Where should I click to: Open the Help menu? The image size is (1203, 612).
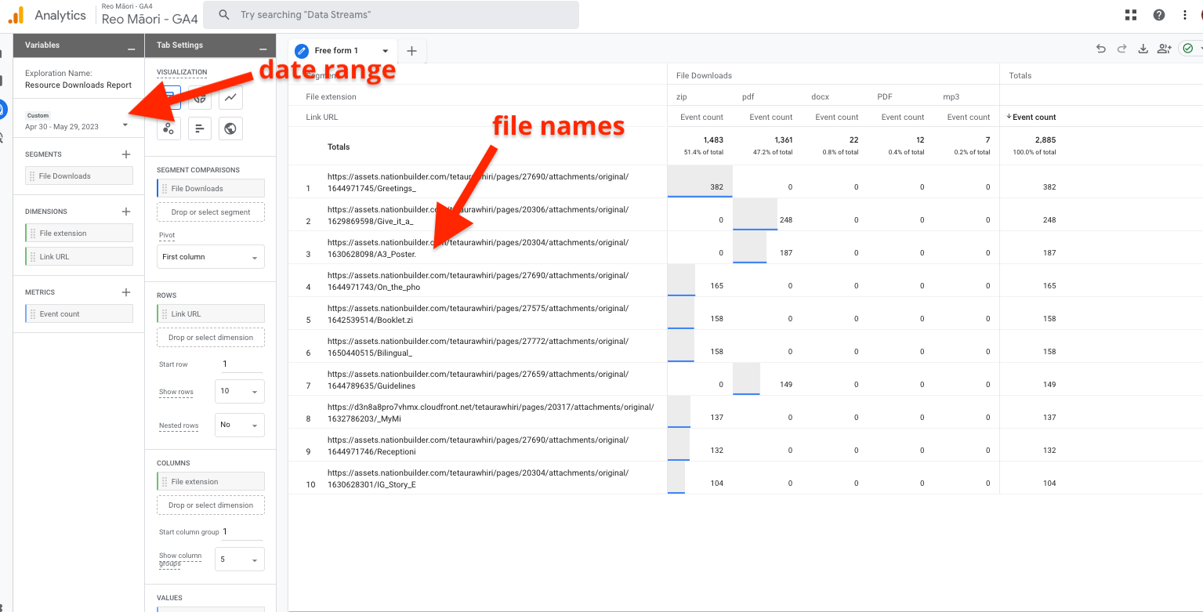(1158, 15)
